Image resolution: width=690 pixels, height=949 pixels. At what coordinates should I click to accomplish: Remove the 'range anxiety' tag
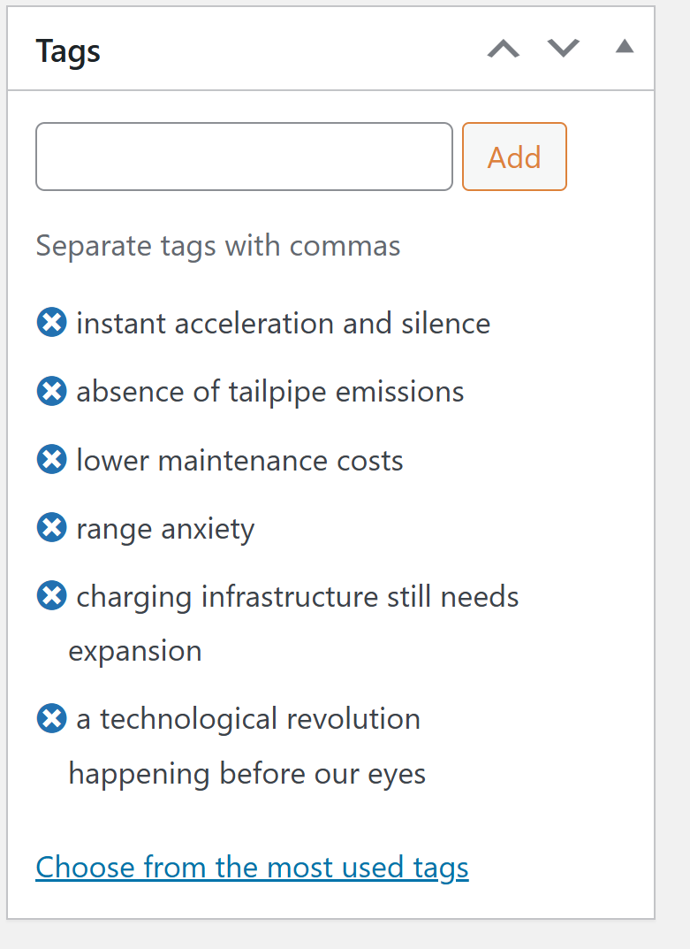pos(51,528)
